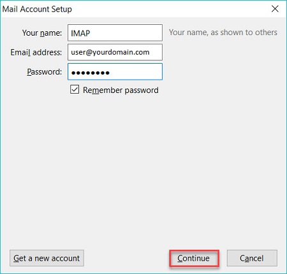Image resolution: width=287 pixels, height=274 pixels.
Task: Select the Email address input field
Action: click(x=115, y=52)
